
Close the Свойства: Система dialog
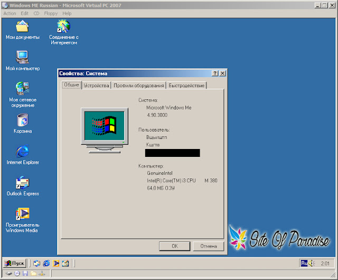tap(222, 73)
